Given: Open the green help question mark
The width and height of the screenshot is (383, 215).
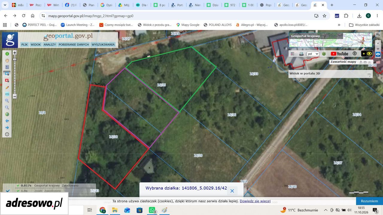Looking at the screenshot, I should pyautogui.click(x=324, y=54).
